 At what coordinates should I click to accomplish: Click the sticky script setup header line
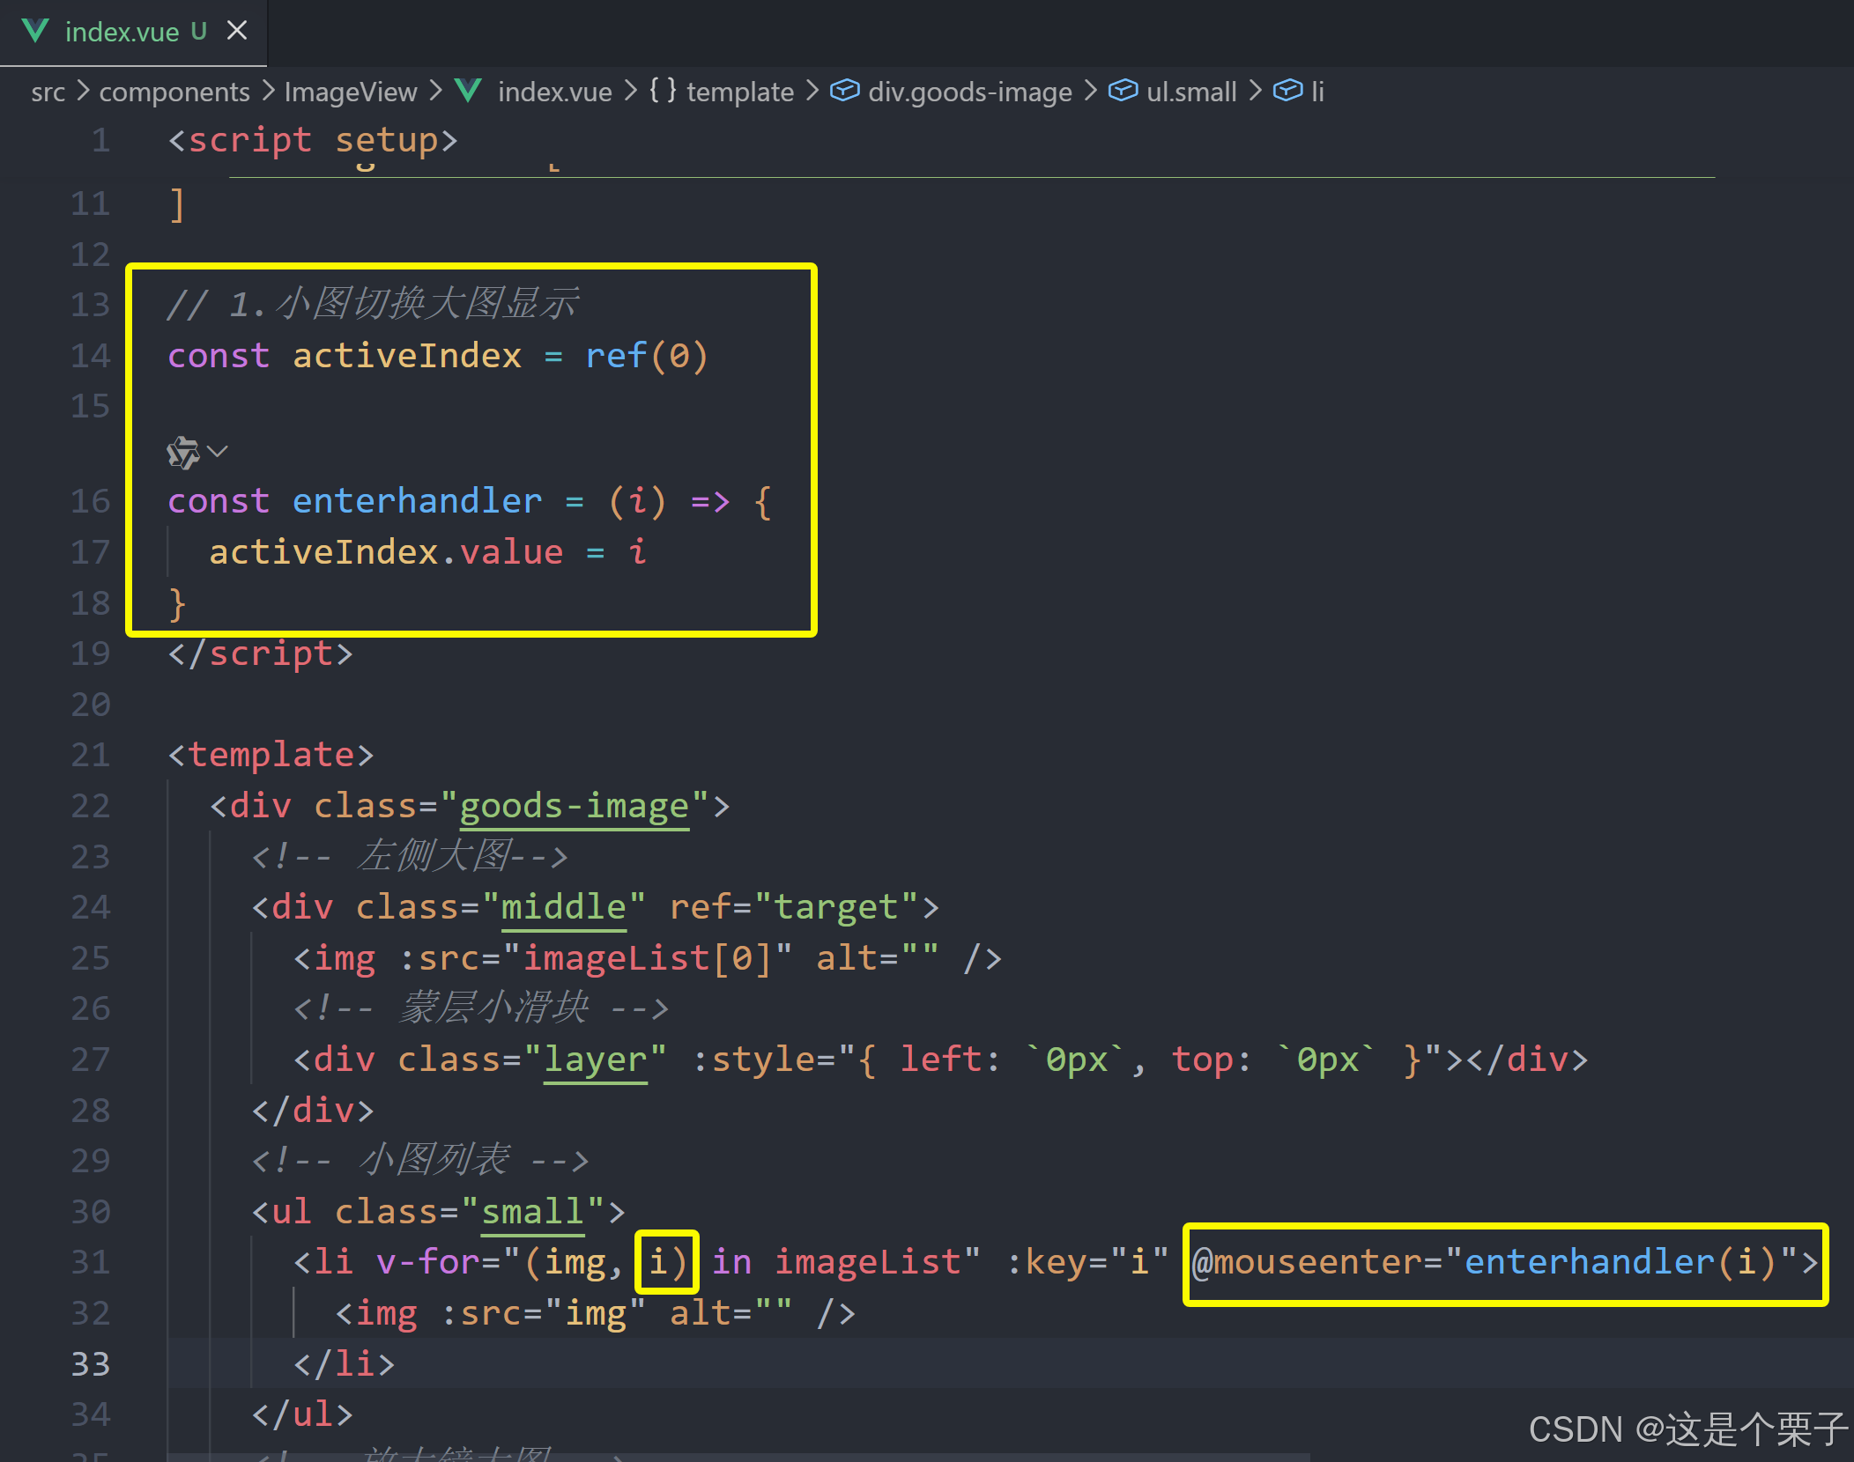312,141
